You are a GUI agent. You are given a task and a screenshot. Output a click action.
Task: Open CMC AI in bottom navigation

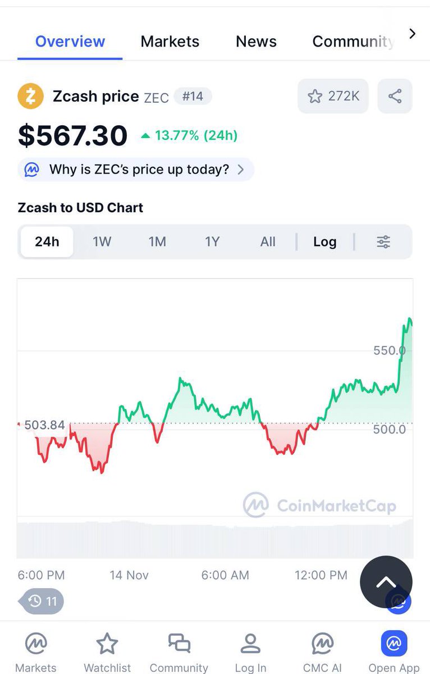(x=323, y=650)
